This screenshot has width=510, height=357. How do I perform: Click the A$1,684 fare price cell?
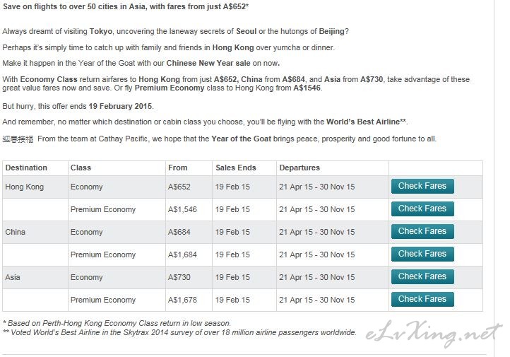pos(189,254)
